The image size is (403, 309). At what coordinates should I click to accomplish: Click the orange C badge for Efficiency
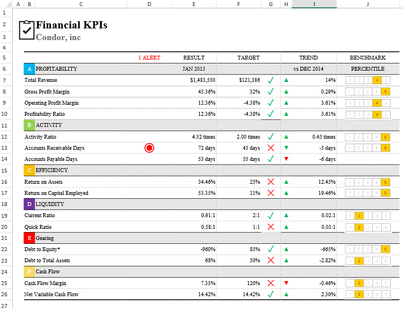[30, 170]
